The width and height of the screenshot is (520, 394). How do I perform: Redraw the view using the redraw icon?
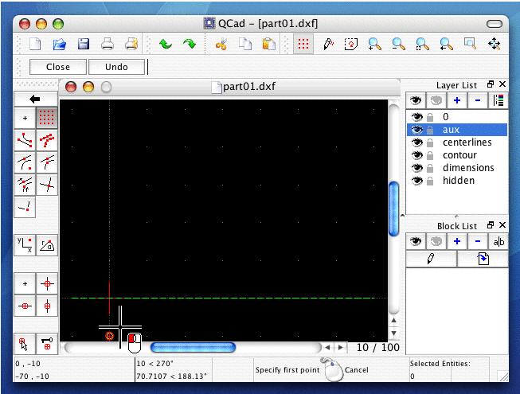(x=351, y=44)
